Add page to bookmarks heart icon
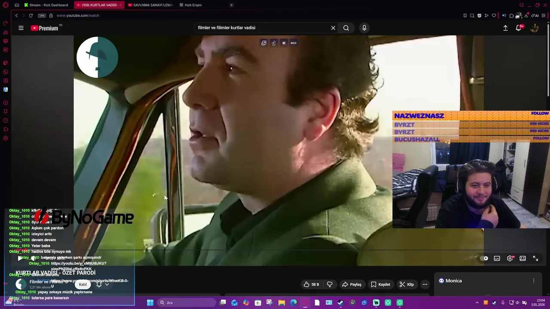550x309 pixels. click(494, 15)
